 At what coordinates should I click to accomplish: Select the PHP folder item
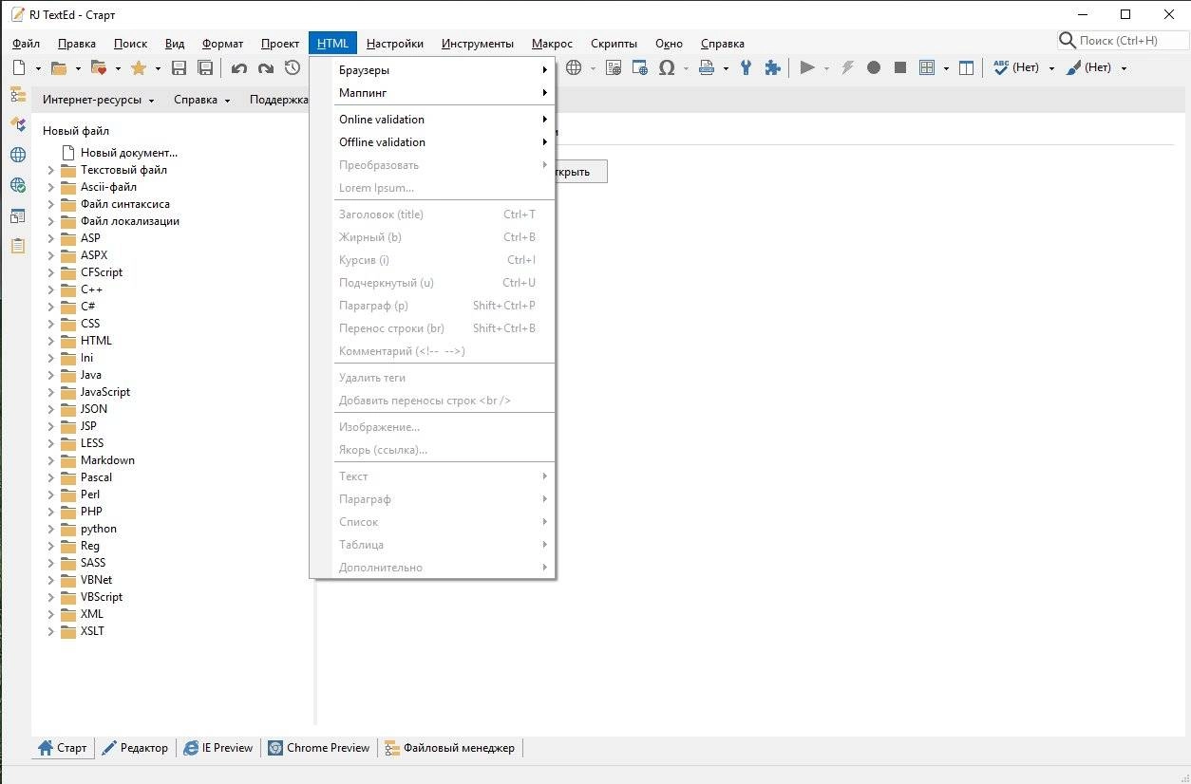click(x=91, y=512)
